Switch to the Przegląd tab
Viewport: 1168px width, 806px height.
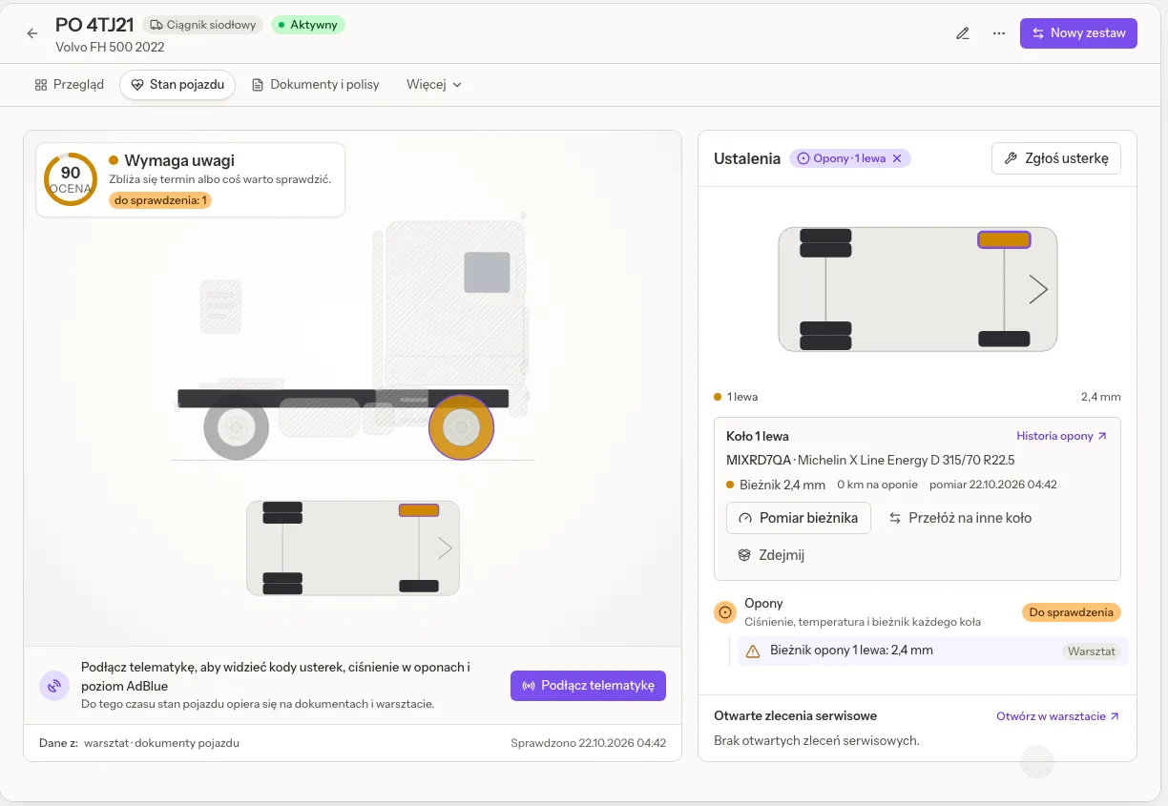pos(70,85)
